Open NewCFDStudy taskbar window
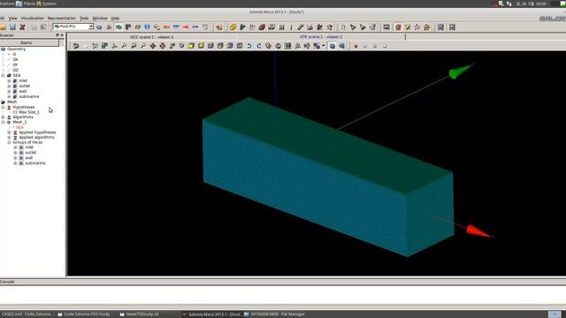Screen dimensions: 566x318 click(x=140, y=314)
